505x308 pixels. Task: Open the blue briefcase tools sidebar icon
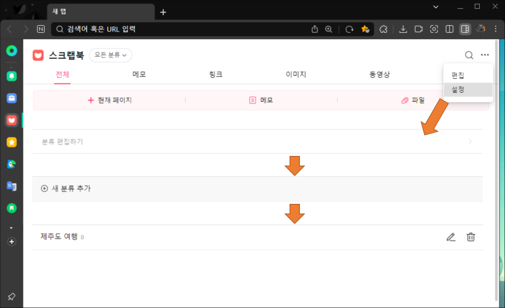click(x=11, y=98)
